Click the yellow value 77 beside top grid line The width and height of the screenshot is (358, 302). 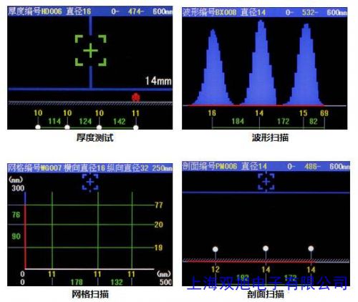coord(159,205)
